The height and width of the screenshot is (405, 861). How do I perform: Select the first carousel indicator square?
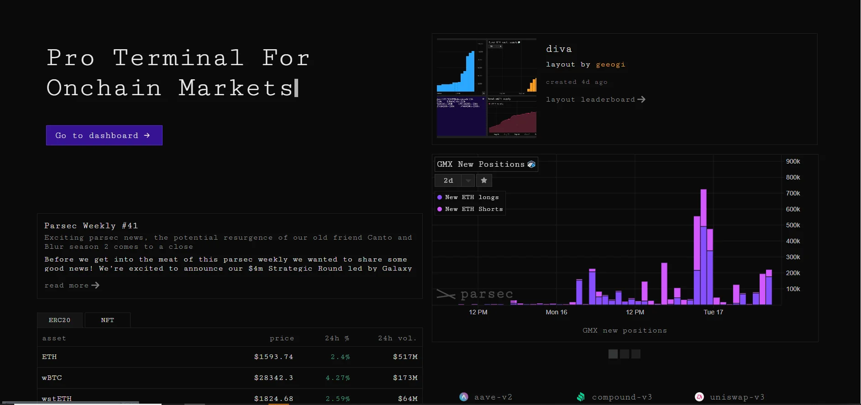coord(613,354)
